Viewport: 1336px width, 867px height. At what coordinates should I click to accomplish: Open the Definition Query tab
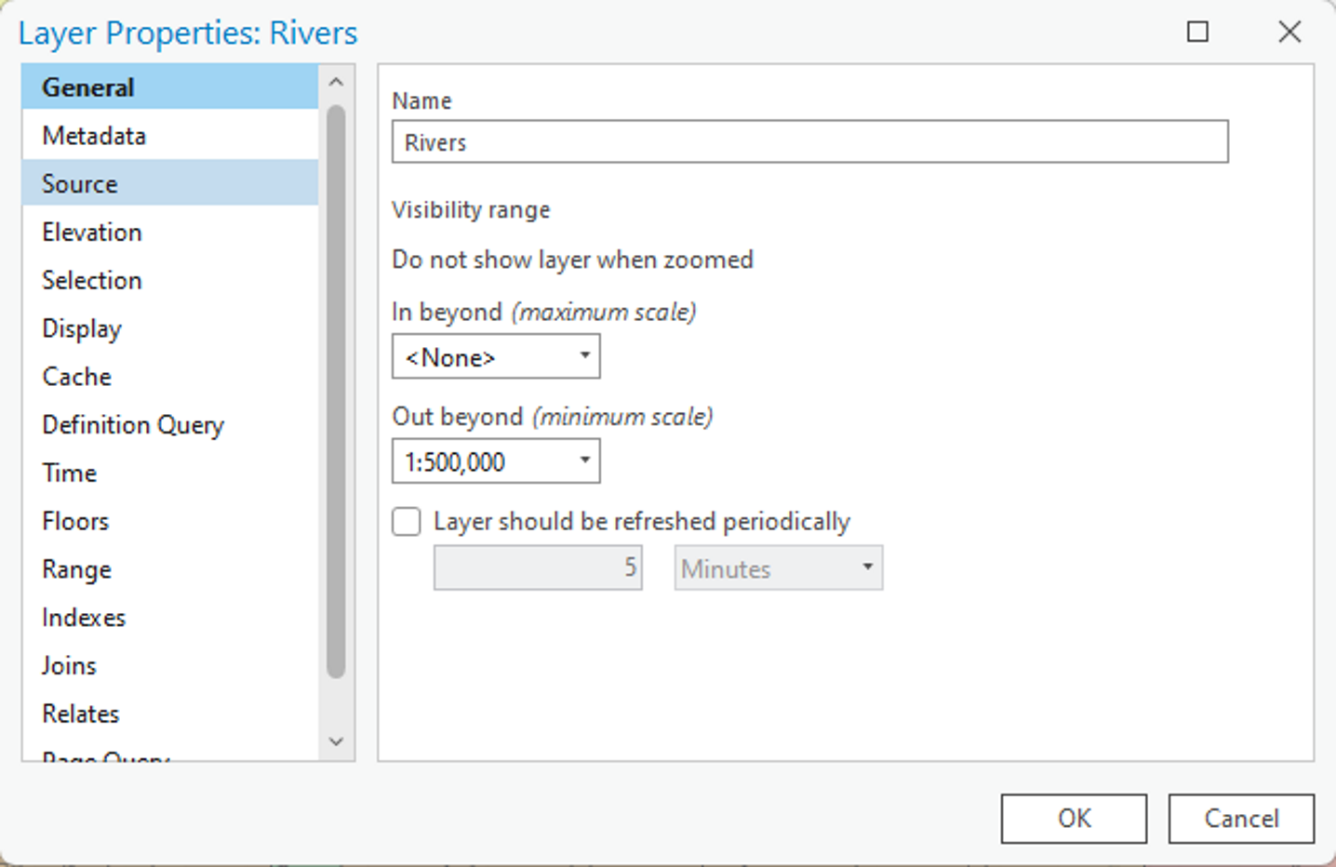click(x=133, y=425)
